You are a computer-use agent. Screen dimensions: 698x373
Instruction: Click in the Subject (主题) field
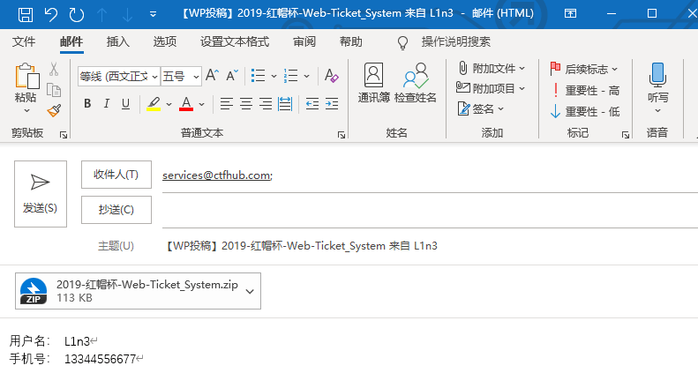(424, 245)
